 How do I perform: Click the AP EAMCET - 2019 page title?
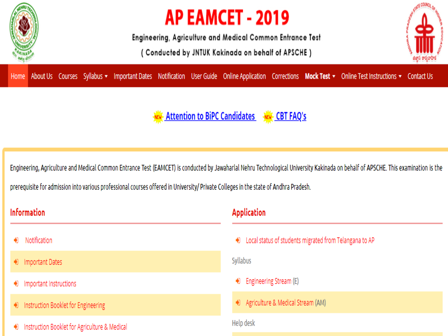click(x=227, y=18)
